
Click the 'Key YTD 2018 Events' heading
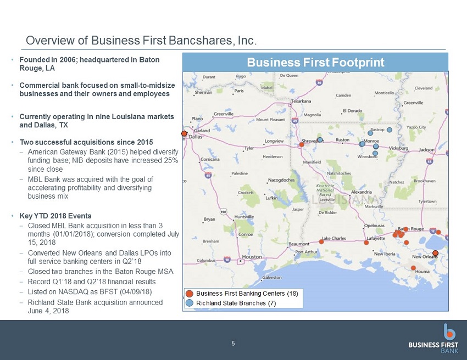tap(55, 216)
